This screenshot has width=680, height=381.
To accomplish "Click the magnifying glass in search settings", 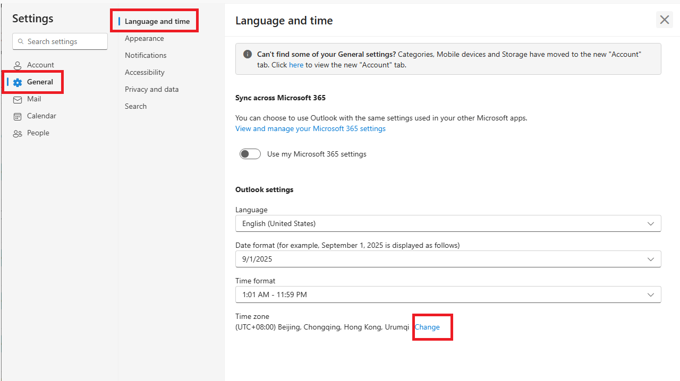I will pyautogui.click(x=21, y=41).
